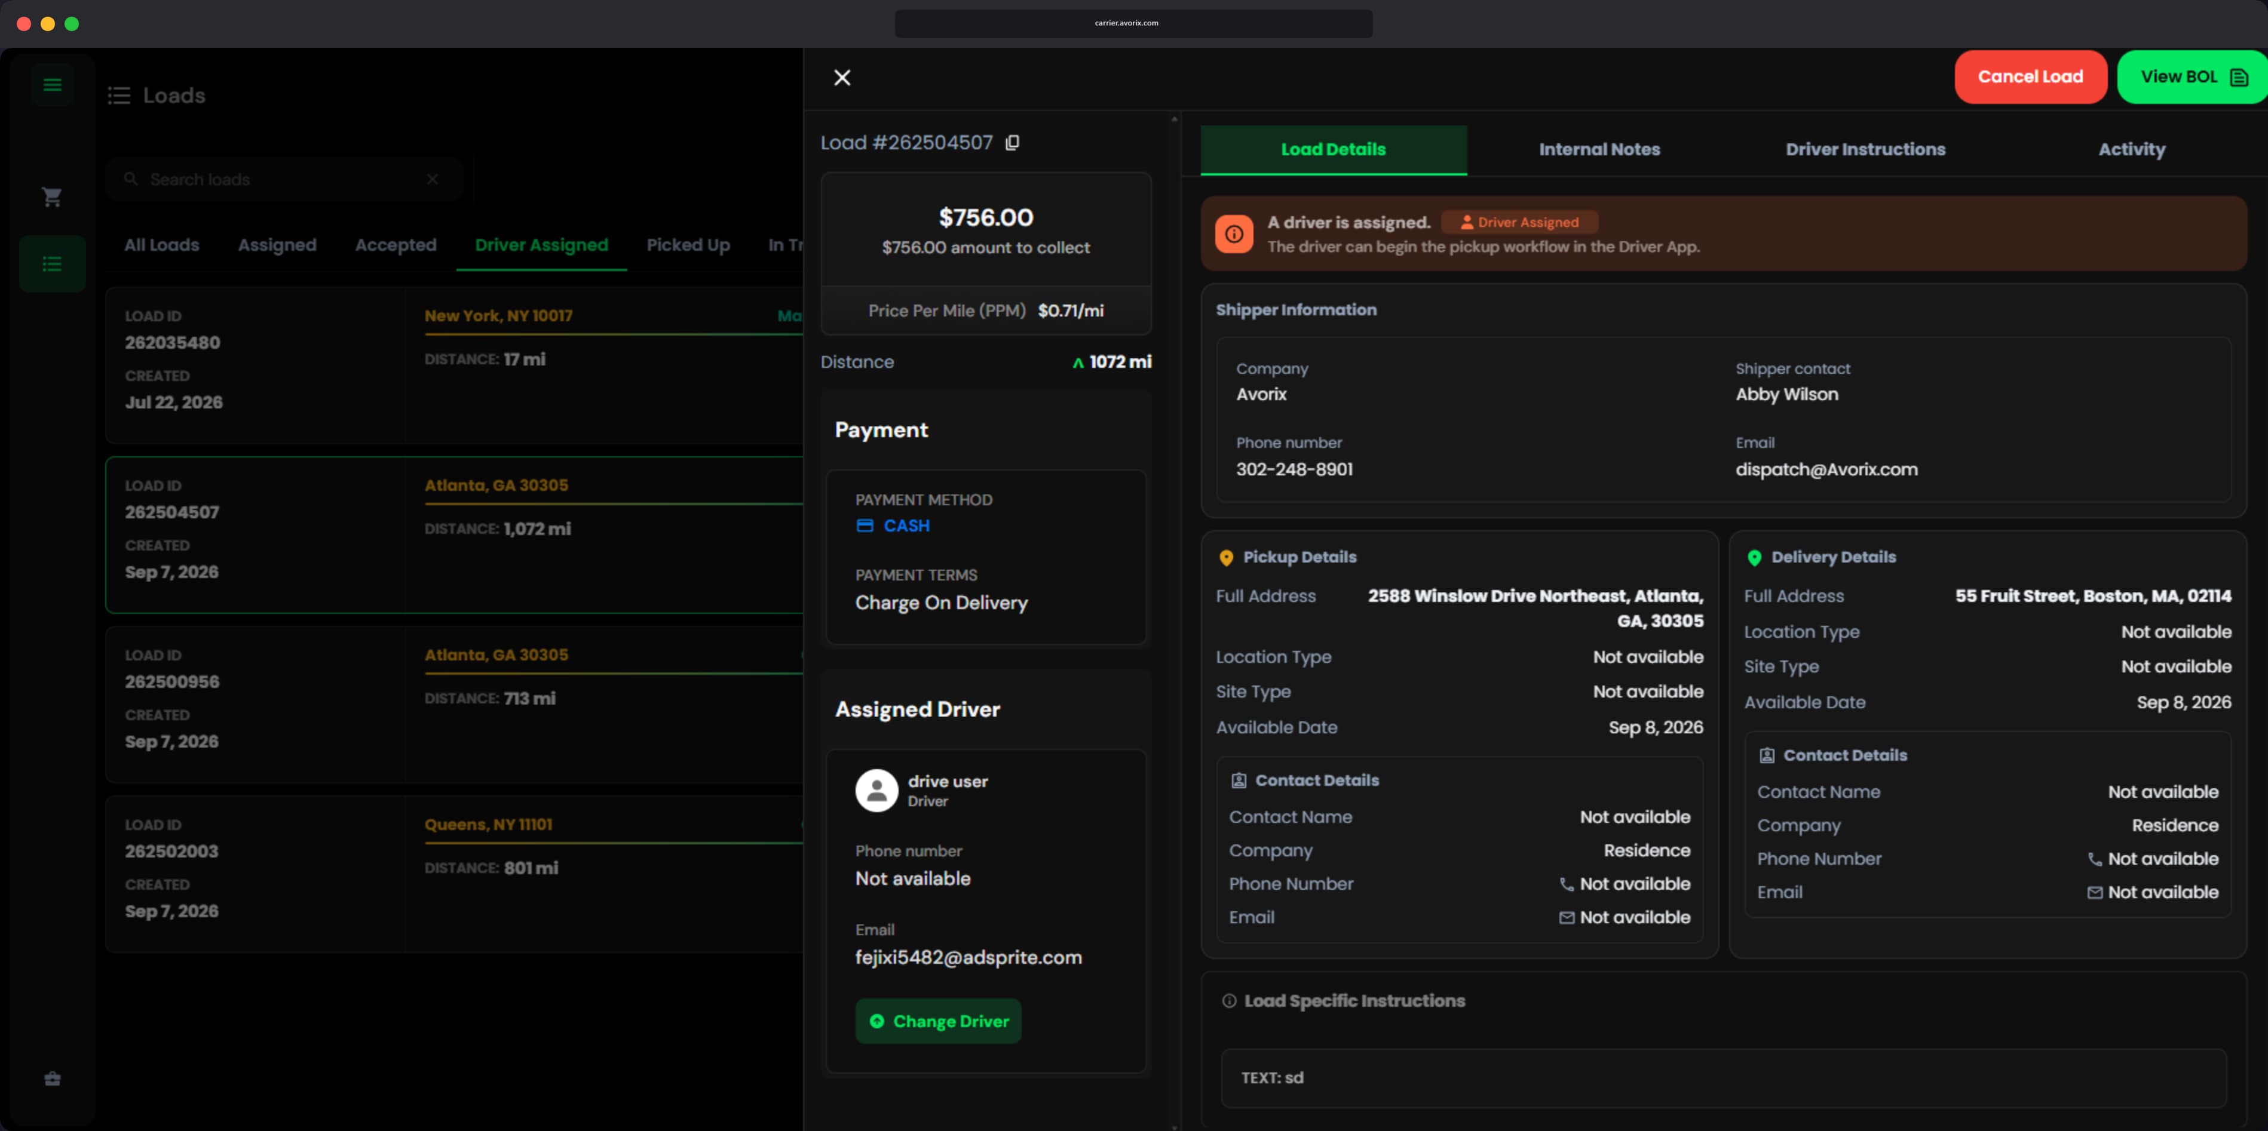Click in the Search loads field
2268x1131 pixels.
[283, 179]
